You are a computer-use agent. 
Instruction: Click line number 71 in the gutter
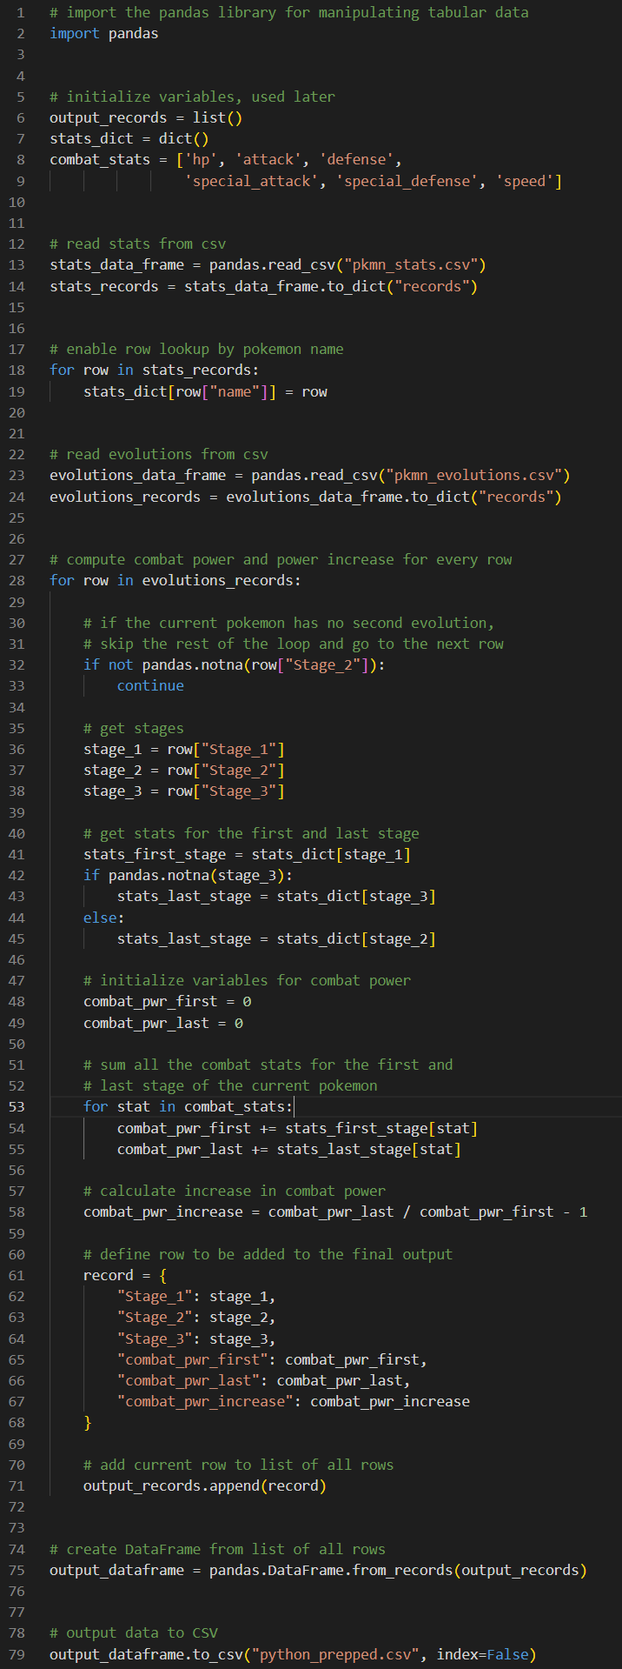coord(17,1485)
